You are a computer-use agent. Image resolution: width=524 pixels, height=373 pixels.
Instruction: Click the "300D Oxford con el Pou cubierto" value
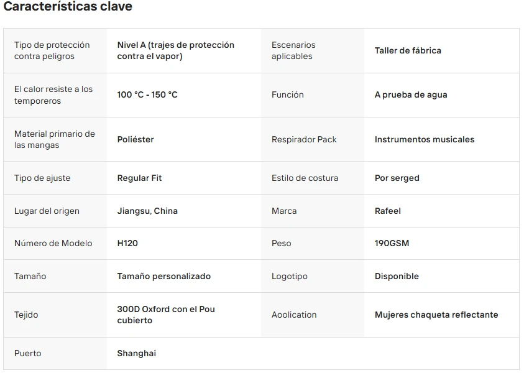(x=166, y=315)
